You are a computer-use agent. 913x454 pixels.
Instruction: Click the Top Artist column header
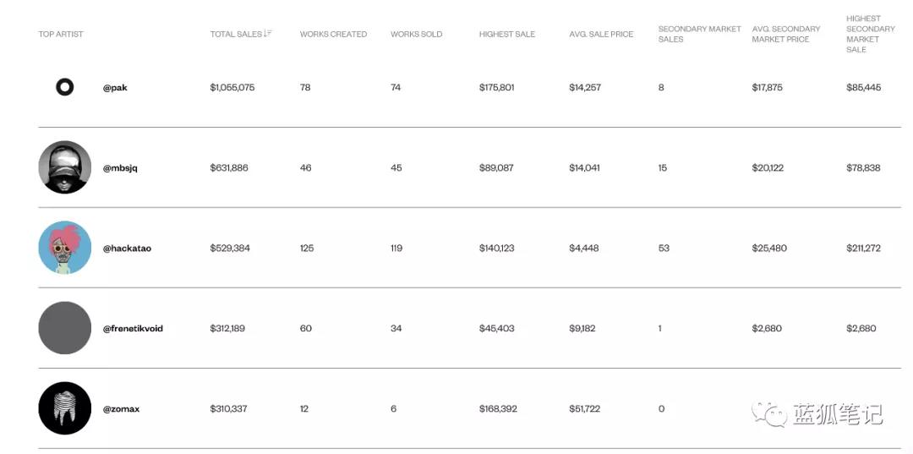61,35
